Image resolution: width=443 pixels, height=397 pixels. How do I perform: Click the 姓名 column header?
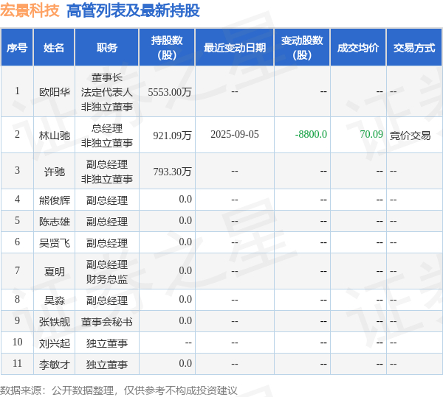[x=54, y=48]
